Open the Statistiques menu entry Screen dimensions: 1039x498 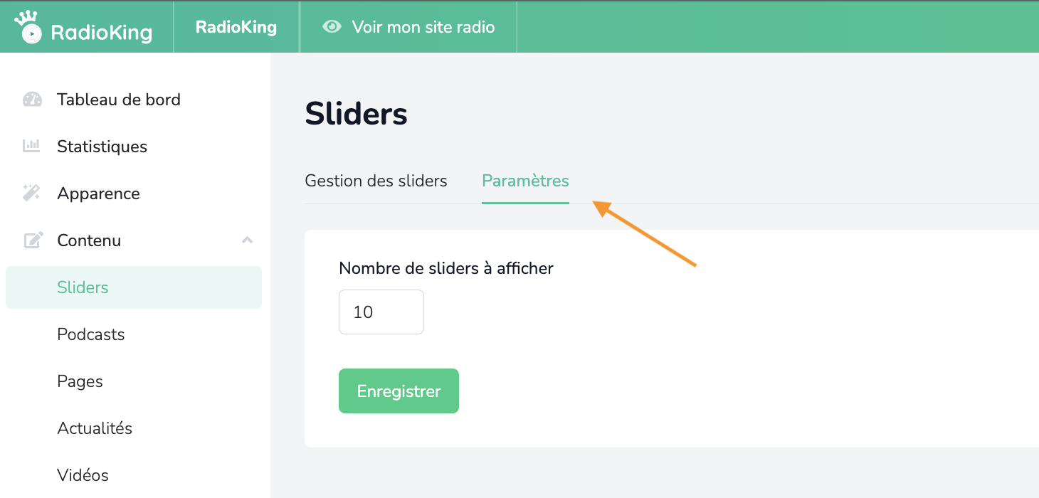coord(102,147)
